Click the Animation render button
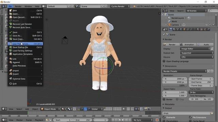The width and height of the screenshot is (218, 122). (x=188, y=44)
